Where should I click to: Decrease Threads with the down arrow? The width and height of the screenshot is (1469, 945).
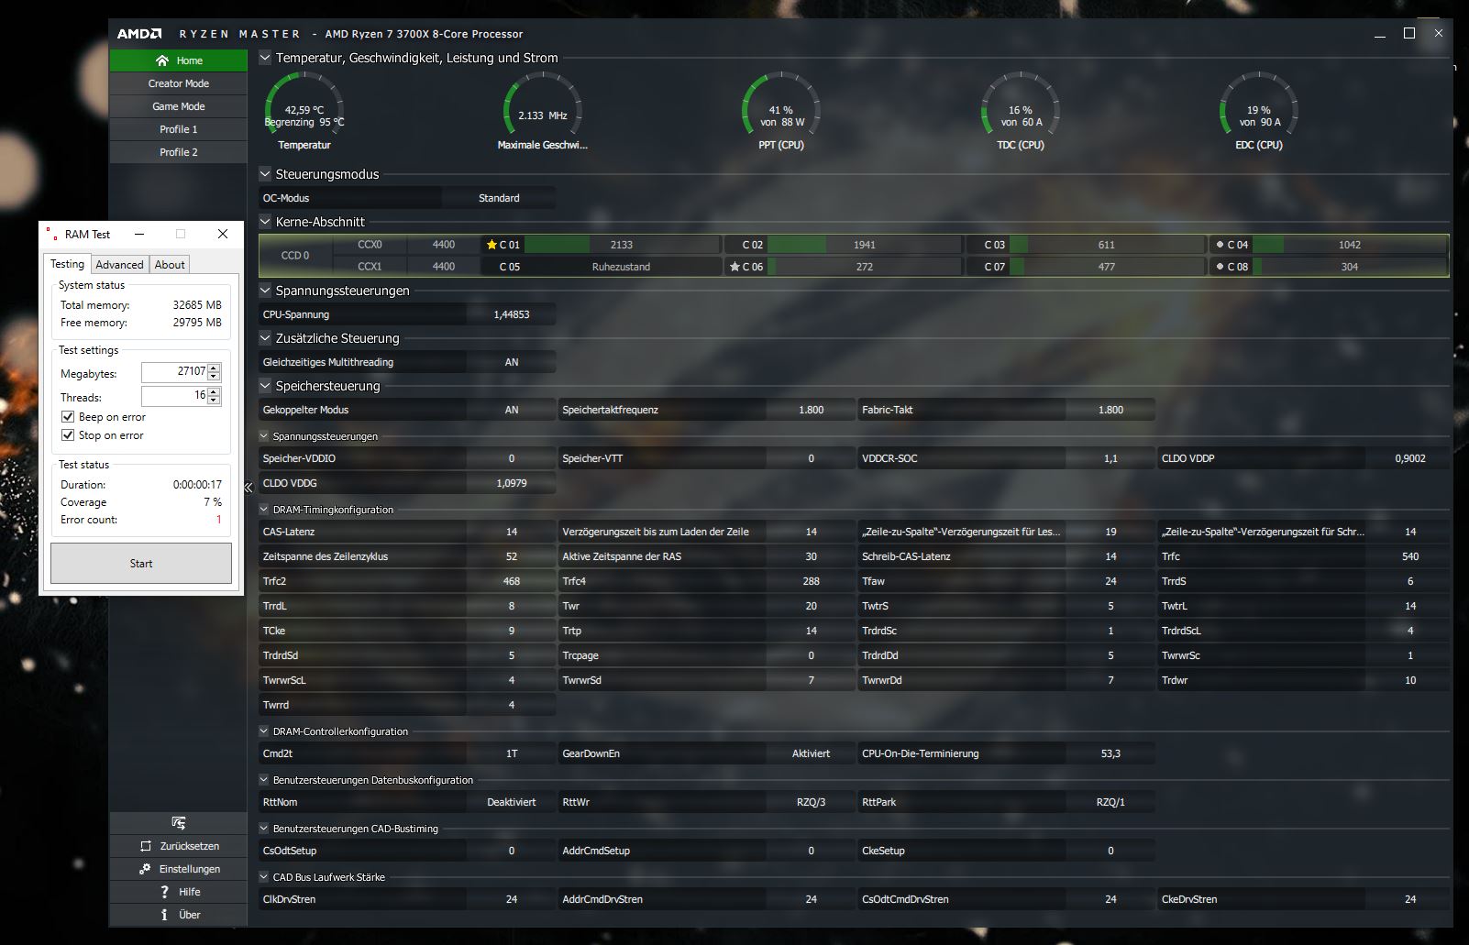click(214, 400)
